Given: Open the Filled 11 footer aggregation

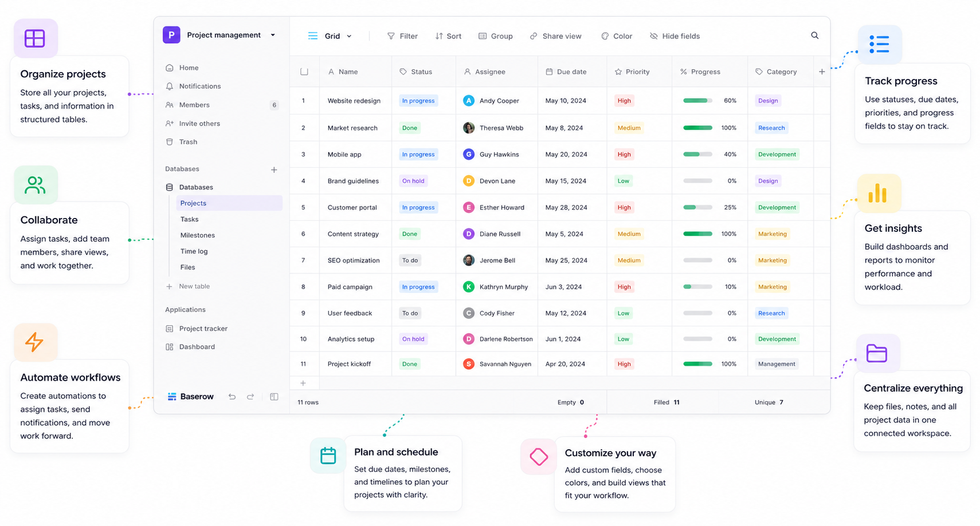Looking at the screenshot, I should [667, 402].
